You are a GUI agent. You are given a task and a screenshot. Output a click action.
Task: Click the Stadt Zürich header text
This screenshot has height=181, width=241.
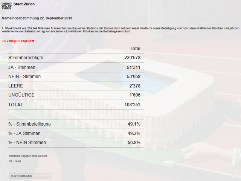click(x=23, y=4)
